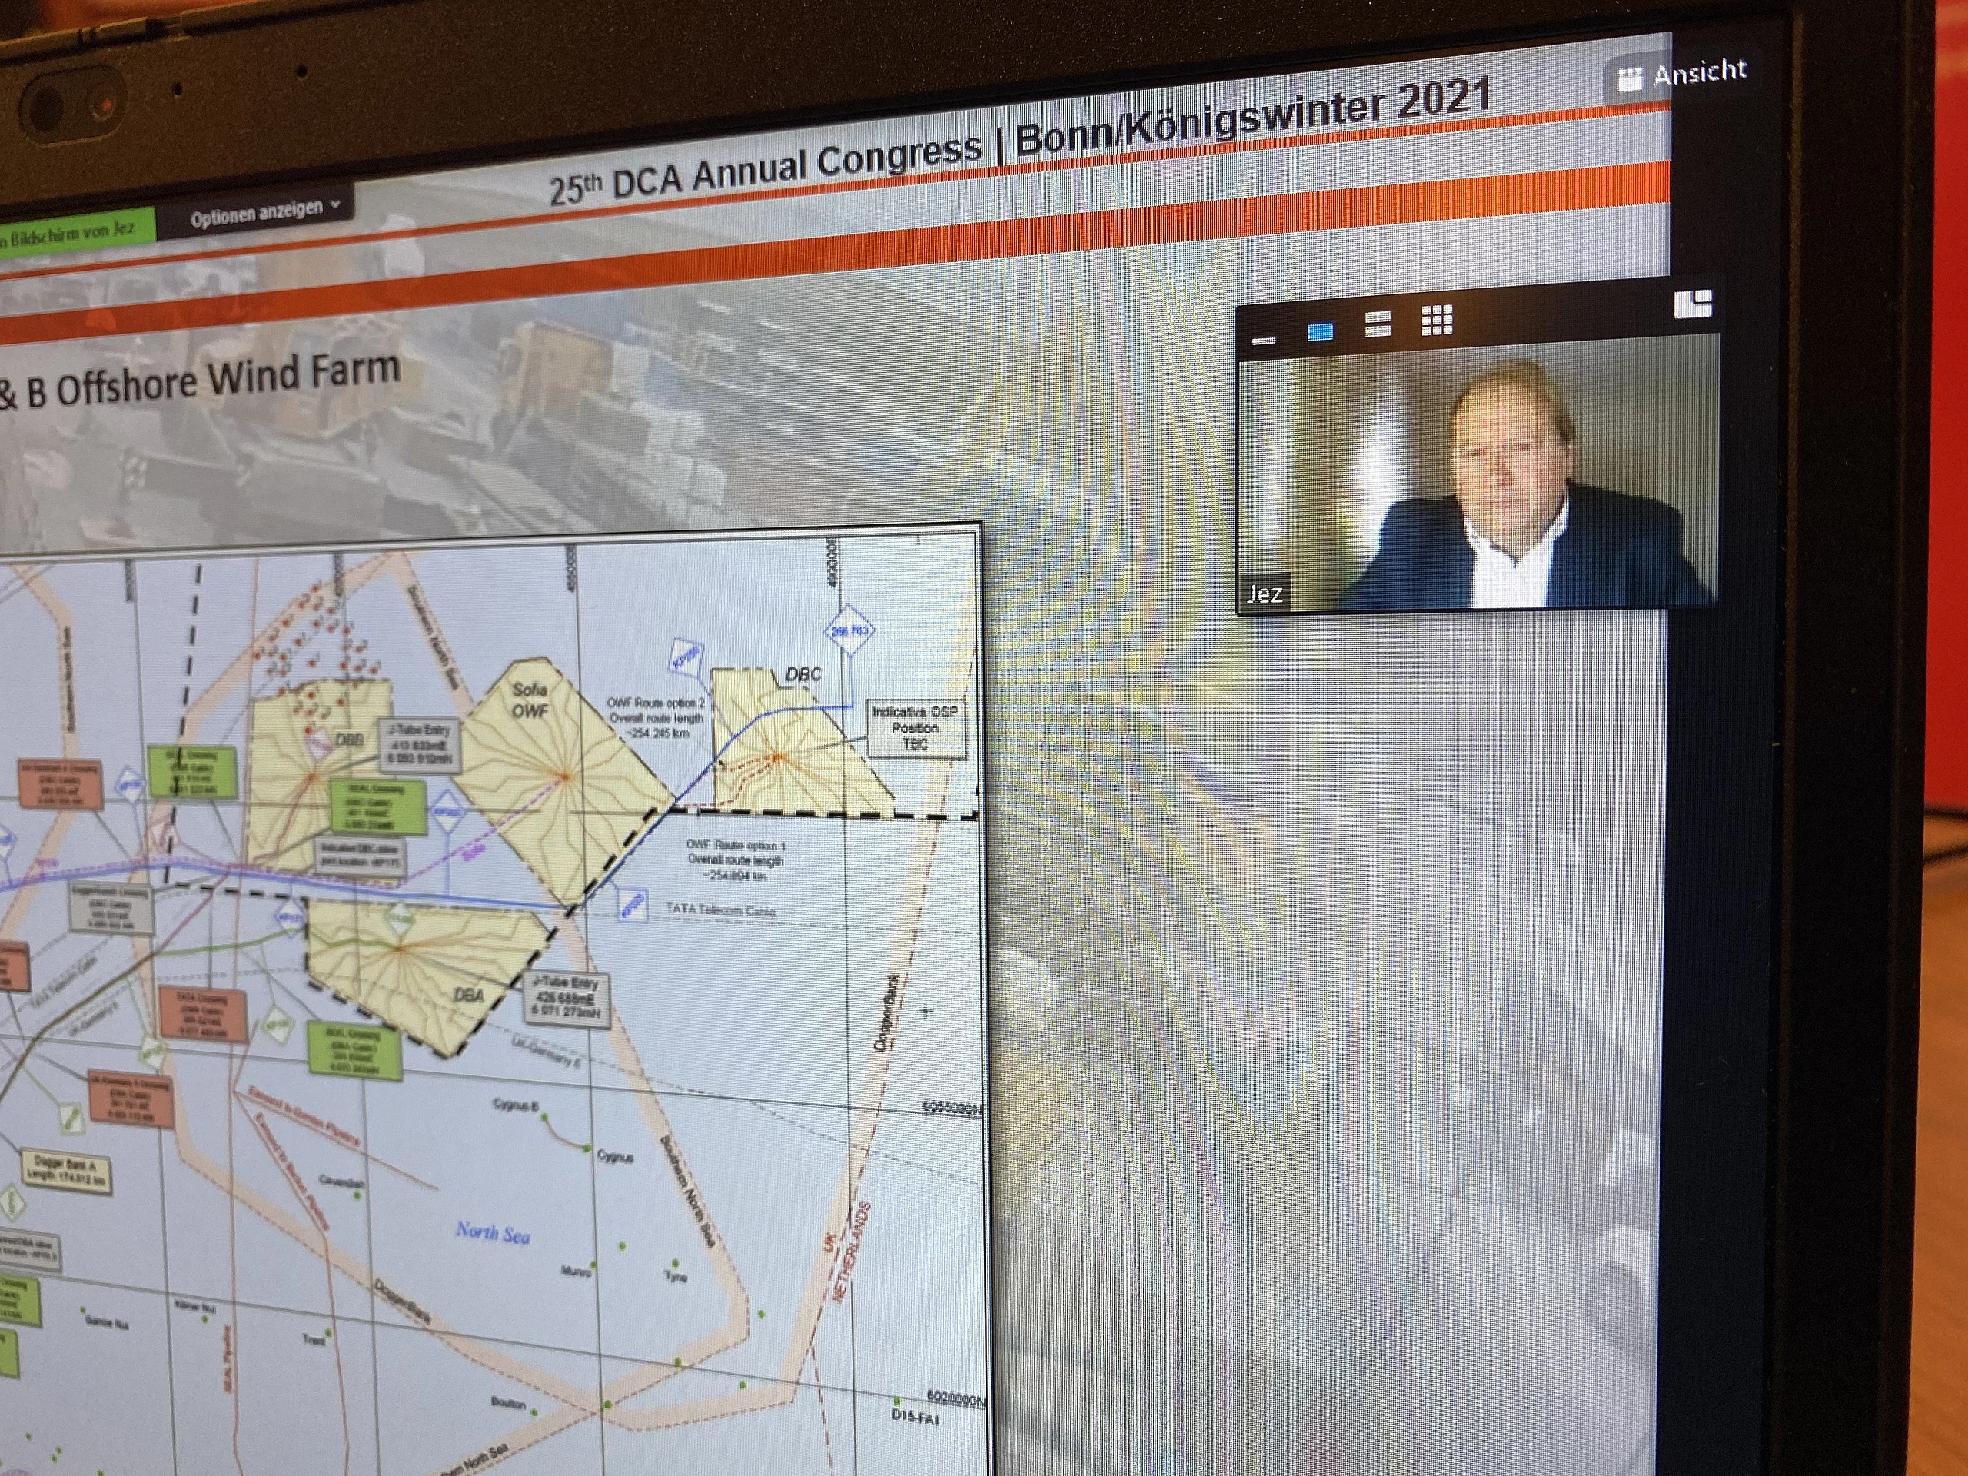
Task: Hide video panel with the dash icon
Action: (1263, 340)
